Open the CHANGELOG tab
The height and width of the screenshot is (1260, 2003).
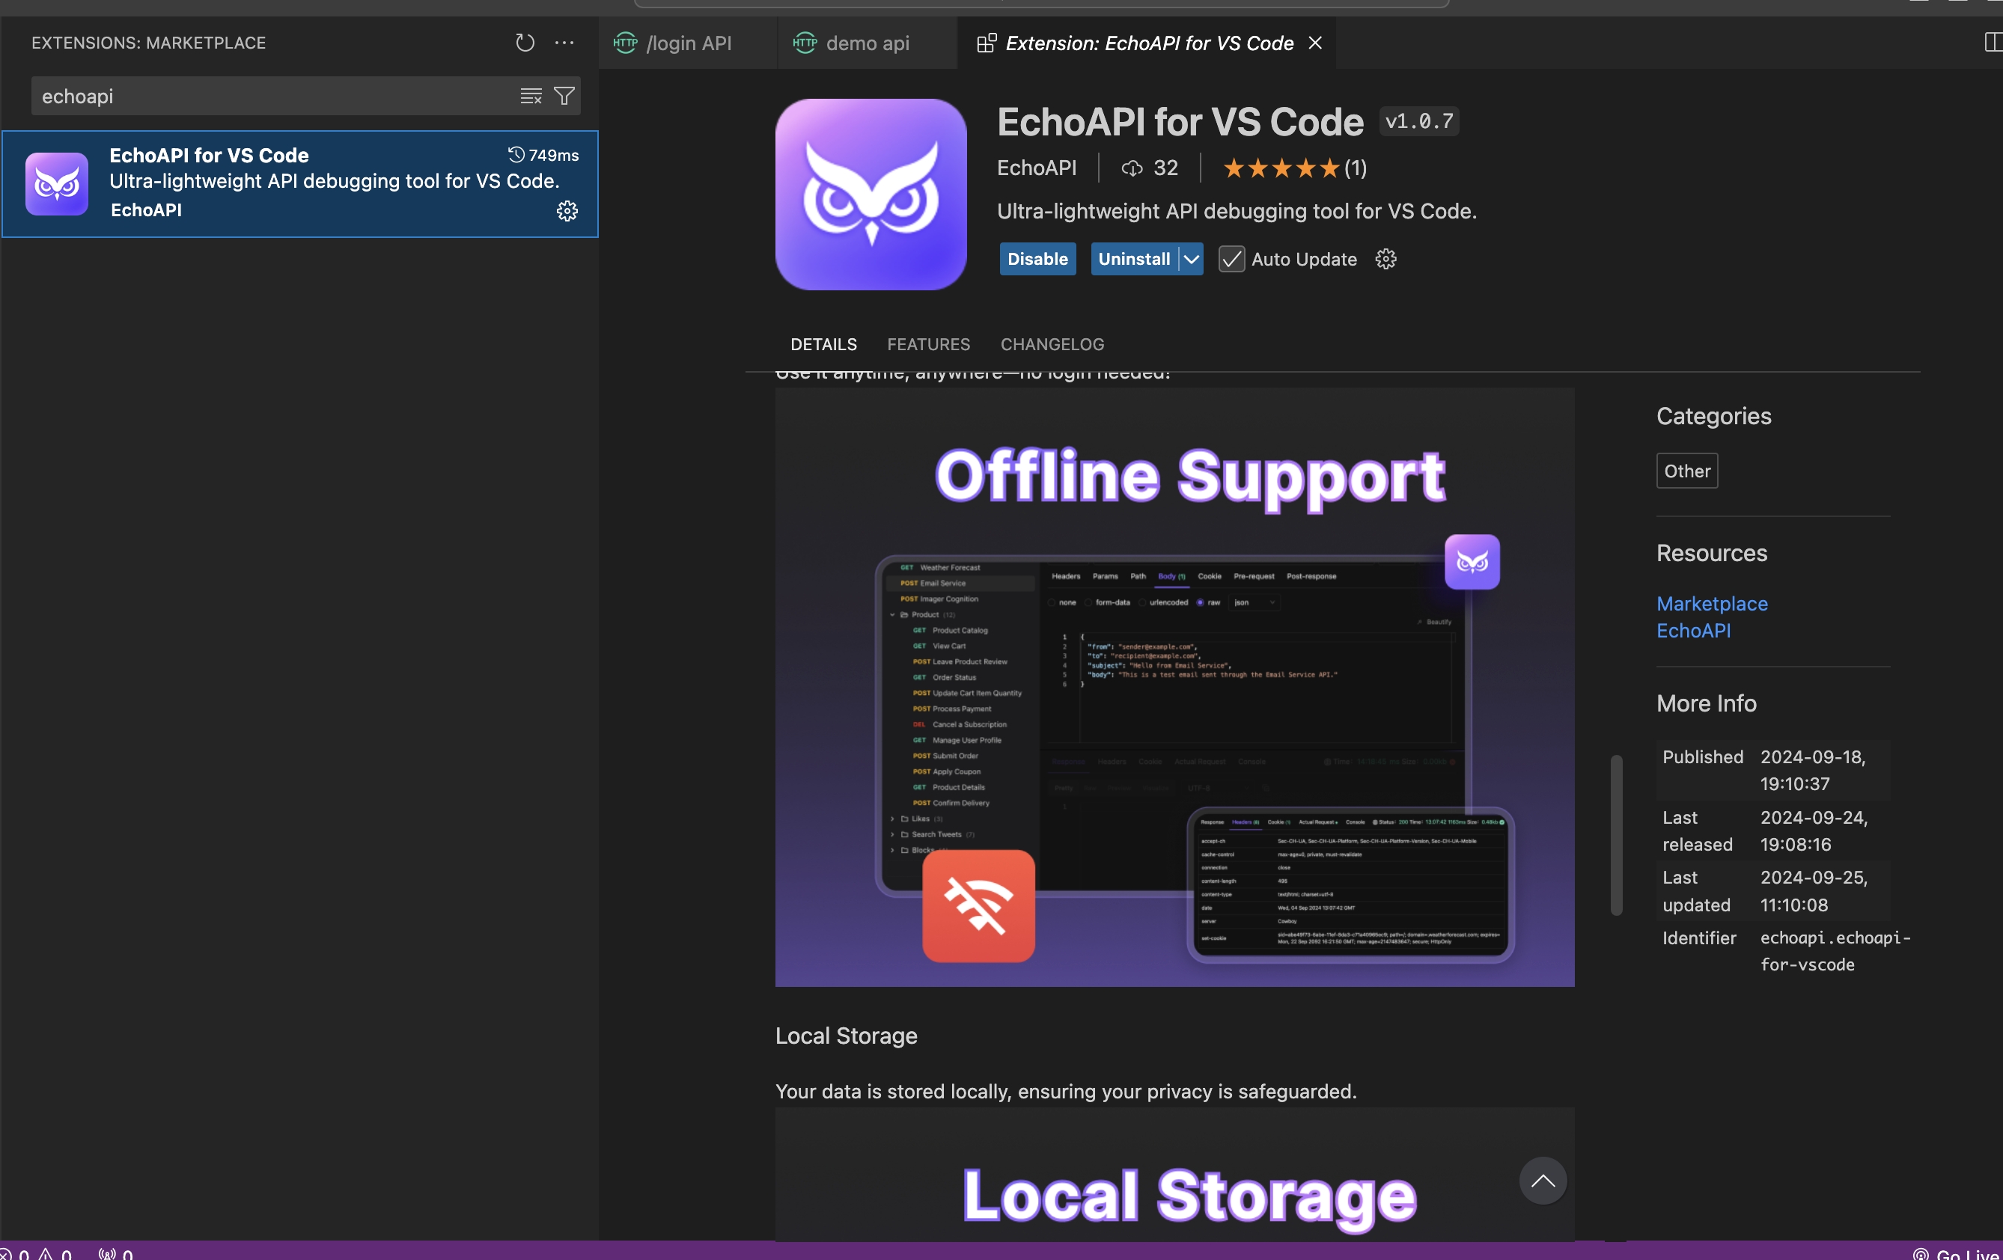pos(1052,344)
